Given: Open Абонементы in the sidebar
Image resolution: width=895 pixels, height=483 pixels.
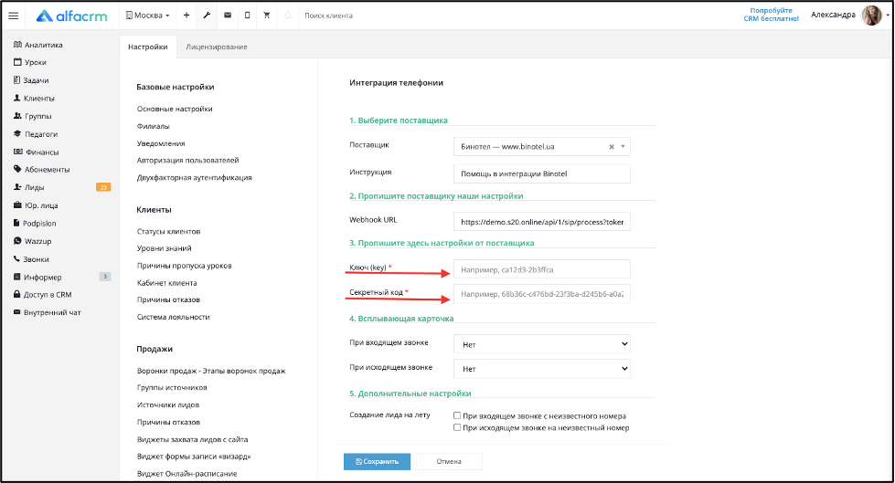Looking at the screenshot, I should [x=42, y=169].
